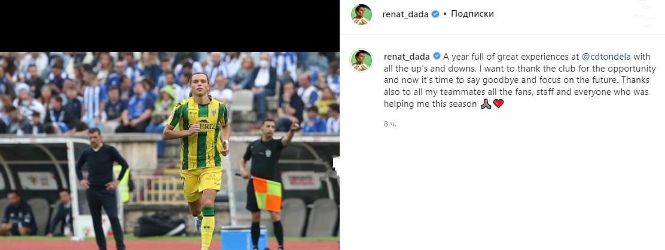The height and width of the screenshot is (250, 665).
Task: Click the sponsor logo on the player's jersey
Action: (208, 125)
